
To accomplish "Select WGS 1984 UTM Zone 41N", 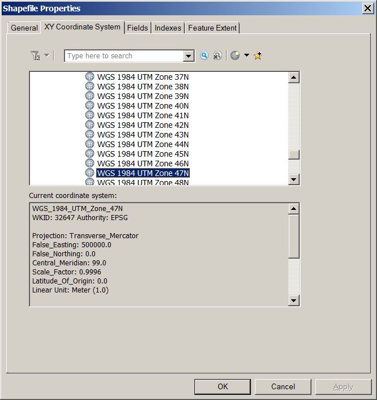I will pos(143,115).
